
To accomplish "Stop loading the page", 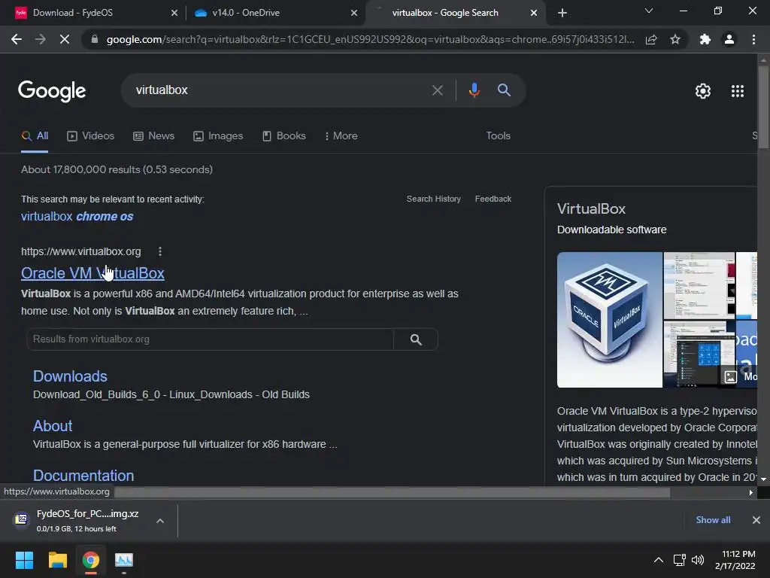I will (x=65, y=39).
